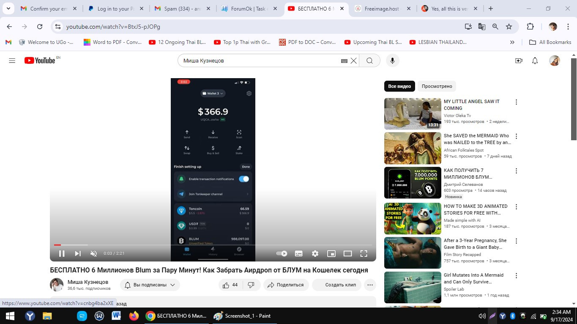This screenshot has height=324, width=577.
Task: Go back to previous page
Action: click(x=9, y=27)
